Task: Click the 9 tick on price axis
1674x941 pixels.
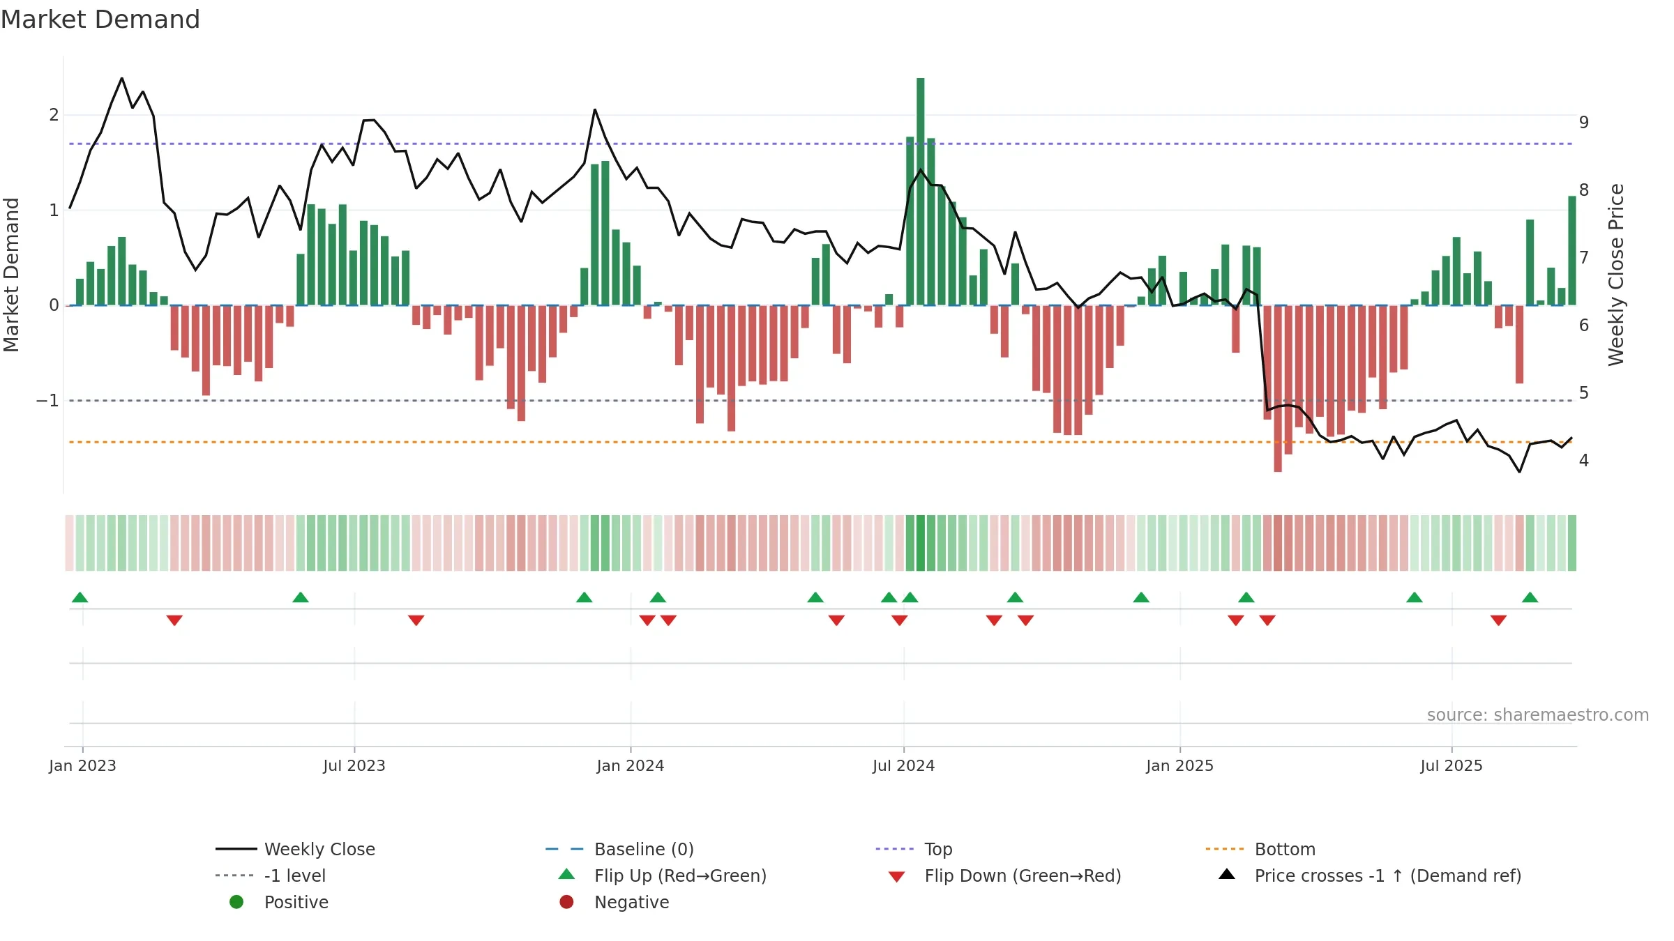Action: 1584,123
